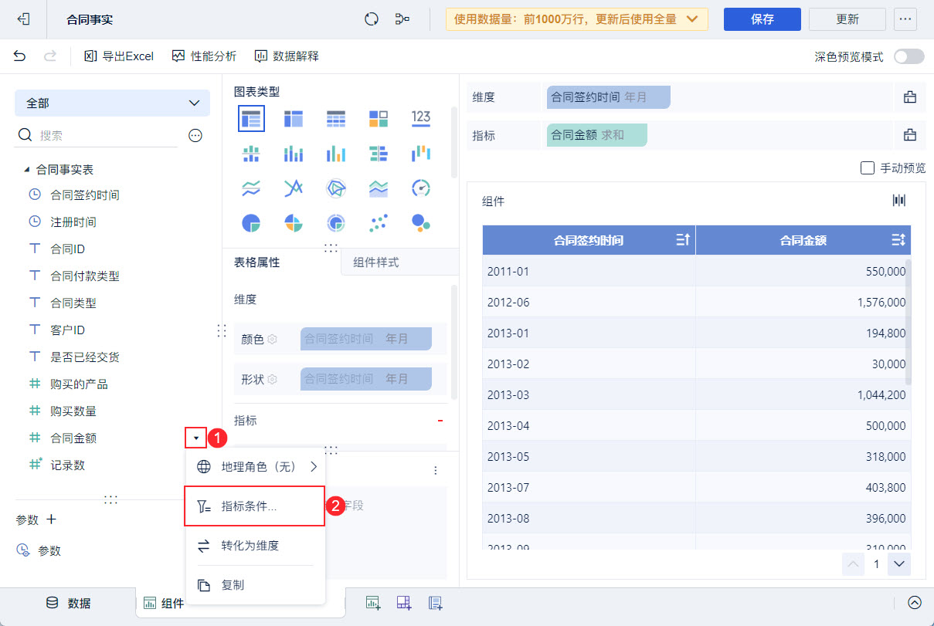Image resolution: width=934 pixels, height=626 pixels.
Task: Select the pie chart icon
Action: click(251, 223)
